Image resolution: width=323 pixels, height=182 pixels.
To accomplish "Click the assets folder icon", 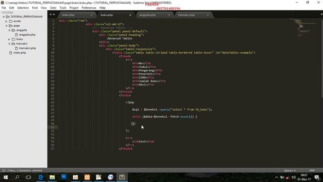I will [x=11, y=21].
